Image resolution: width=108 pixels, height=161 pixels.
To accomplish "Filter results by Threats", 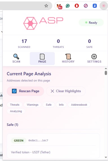I will pos(15,105).
